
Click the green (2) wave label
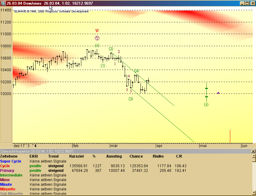(111, 49)
